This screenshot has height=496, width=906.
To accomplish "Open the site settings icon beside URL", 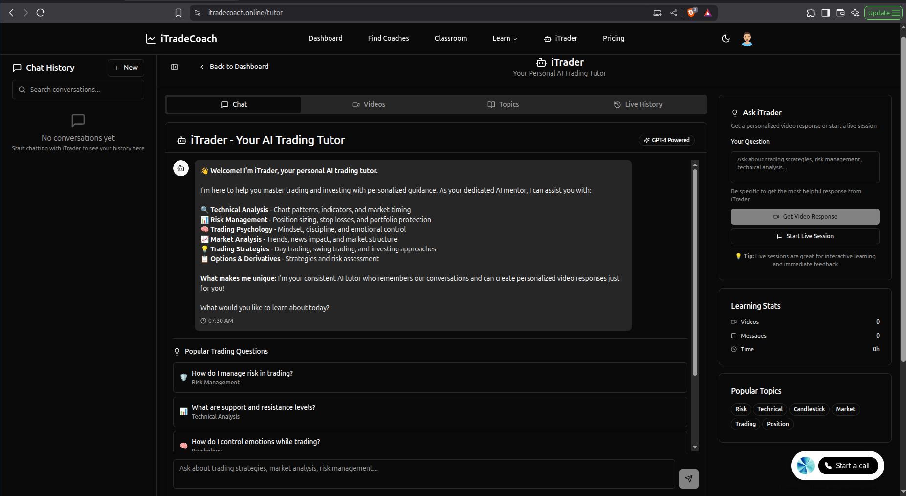I will tap(198, 13).
